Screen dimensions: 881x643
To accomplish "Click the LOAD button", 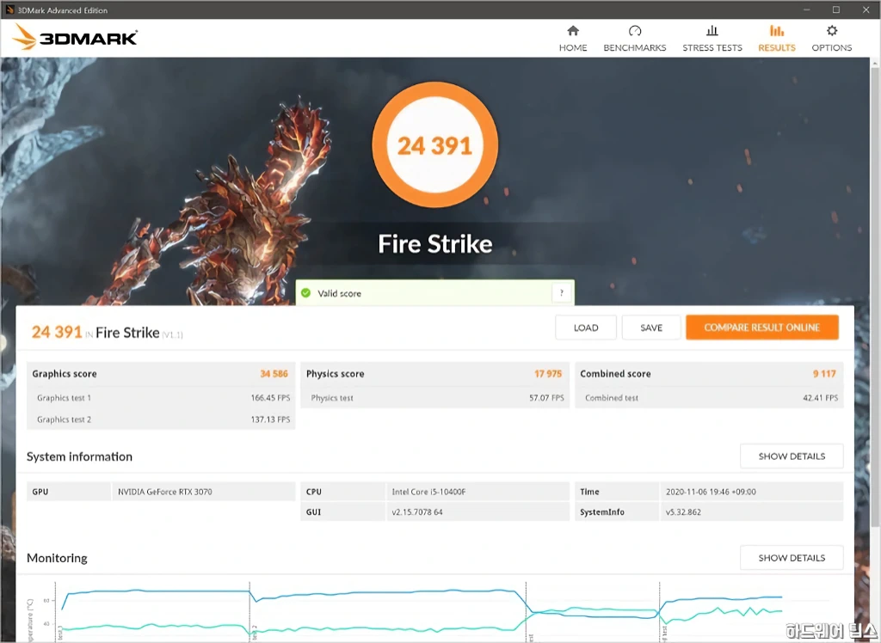I will point(585,328).
